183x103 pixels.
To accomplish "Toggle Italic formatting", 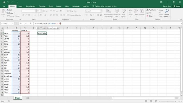I will [26, 15].
